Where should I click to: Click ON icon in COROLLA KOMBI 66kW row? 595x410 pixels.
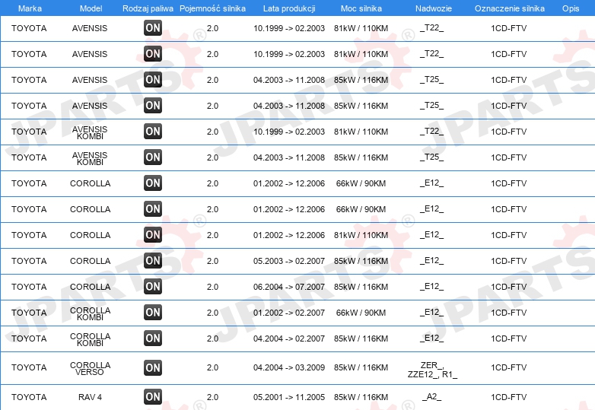pos(153,312)
